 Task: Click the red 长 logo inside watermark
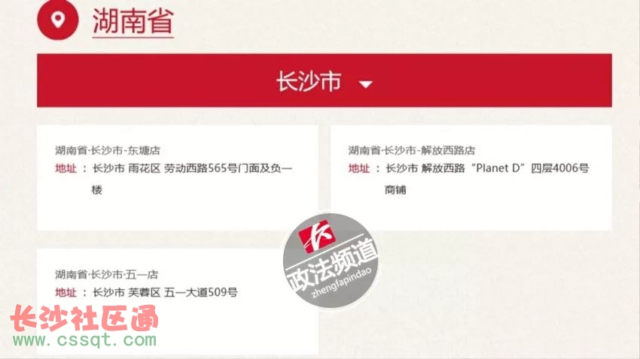click(317, 236)
